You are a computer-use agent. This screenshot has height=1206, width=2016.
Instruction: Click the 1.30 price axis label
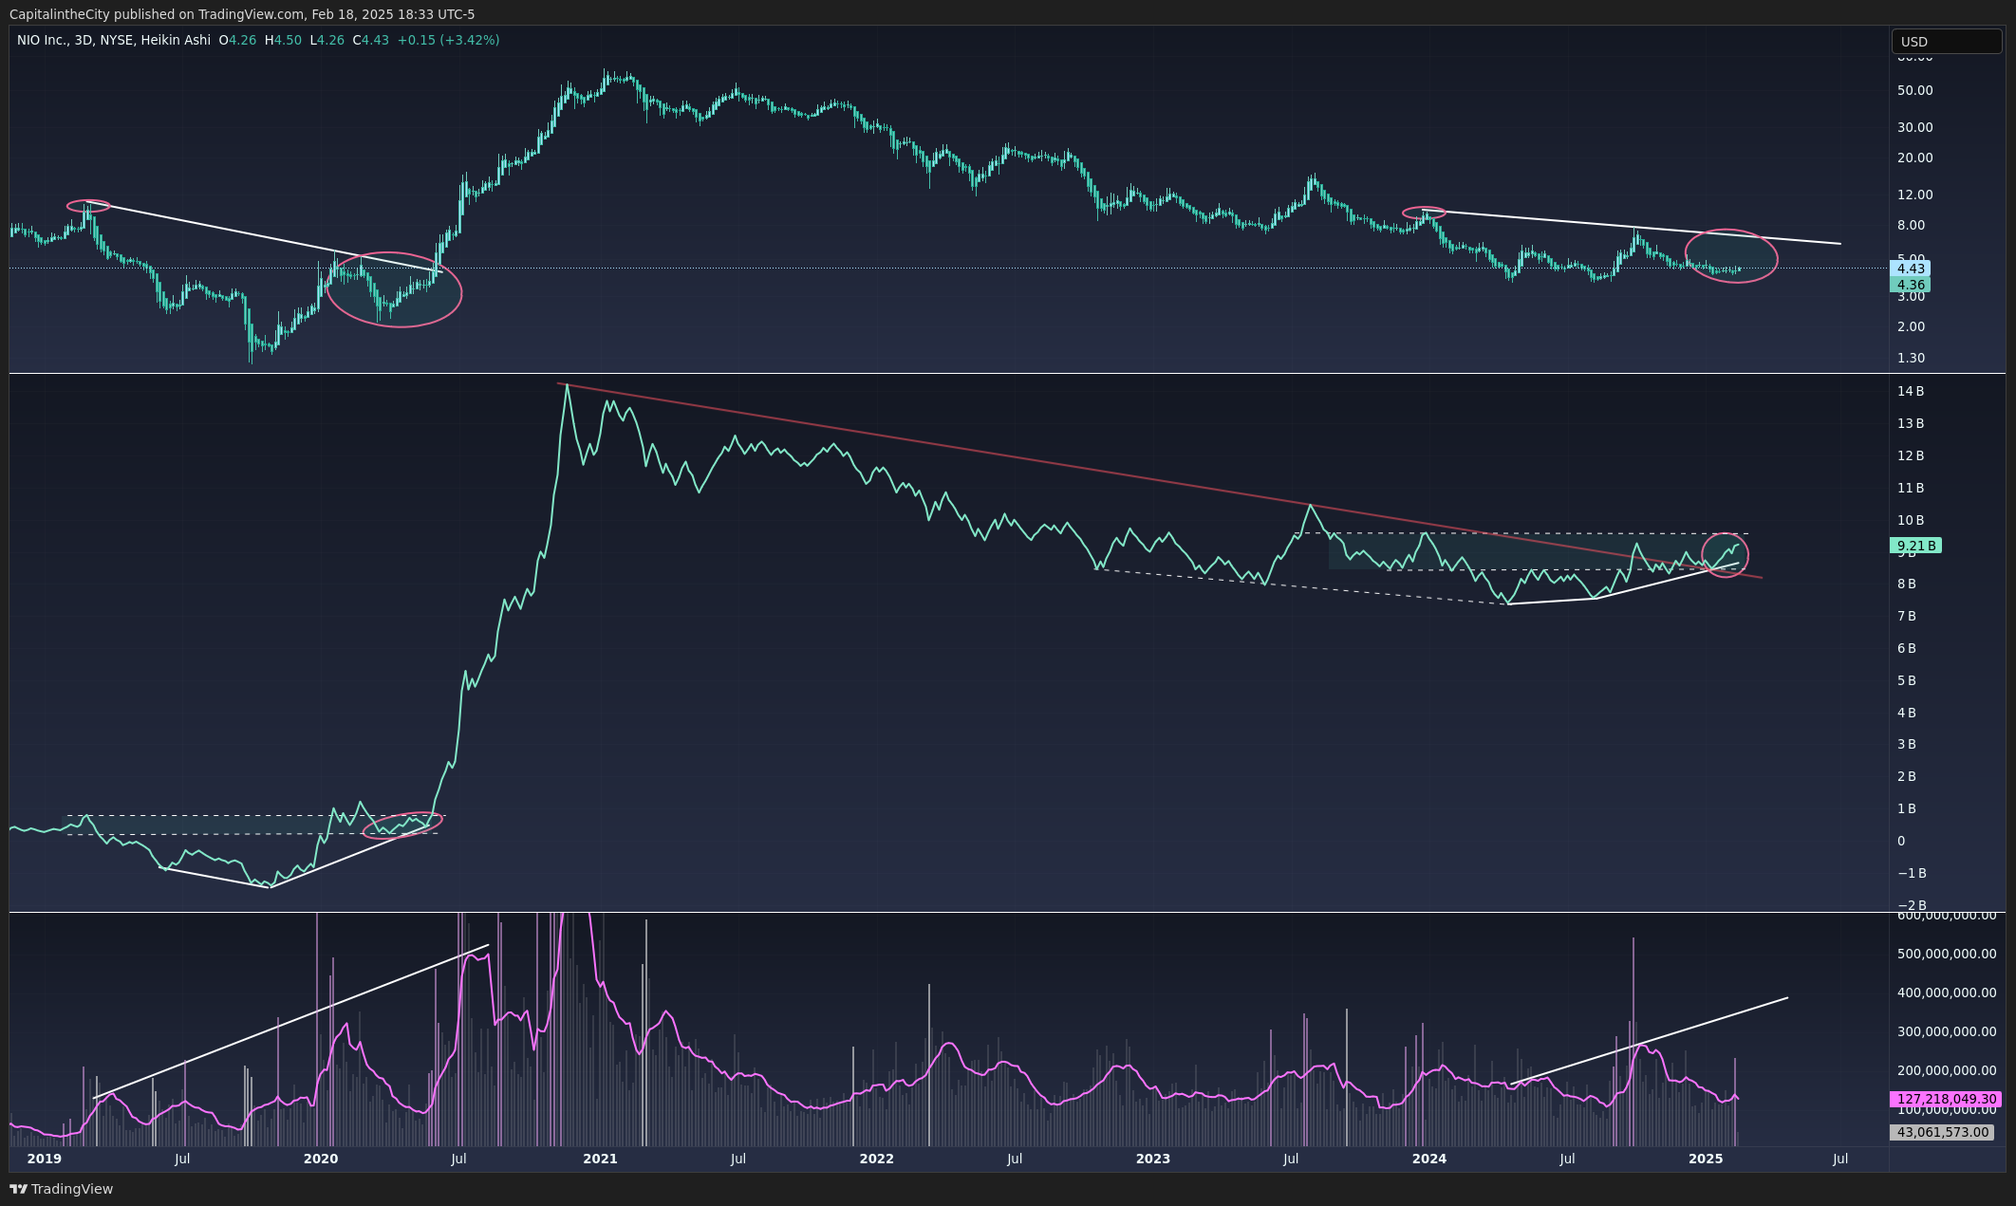(x=1911, y=358)
